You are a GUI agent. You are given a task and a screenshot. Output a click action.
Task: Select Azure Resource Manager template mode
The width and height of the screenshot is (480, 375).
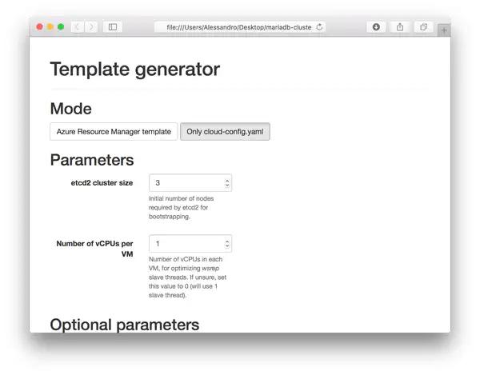[114, 131]
